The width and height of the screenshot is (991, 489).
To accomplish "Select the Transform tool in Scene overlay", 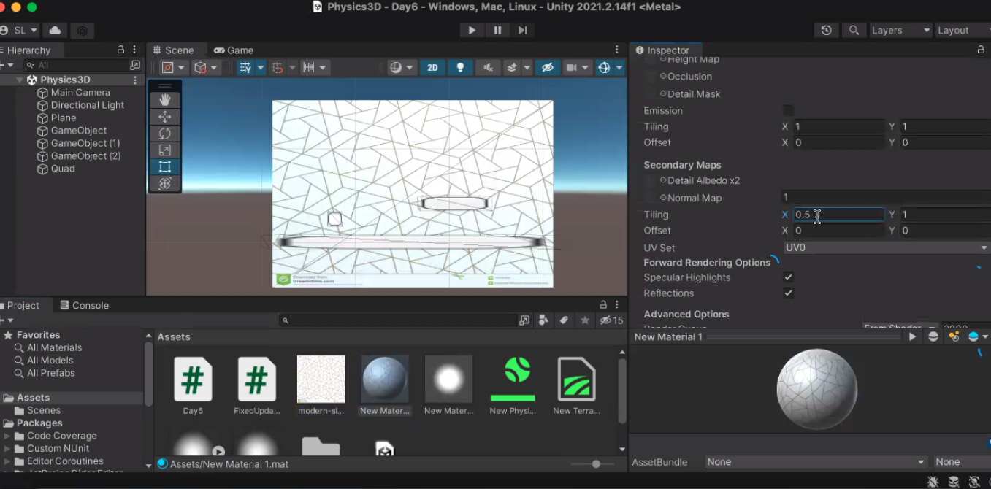I will 164,183.
